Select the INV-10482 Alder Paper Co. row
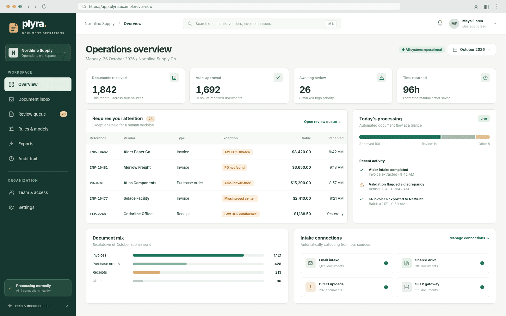The width and height of the screenshot is (506, 316). click(x=217, y=152)
